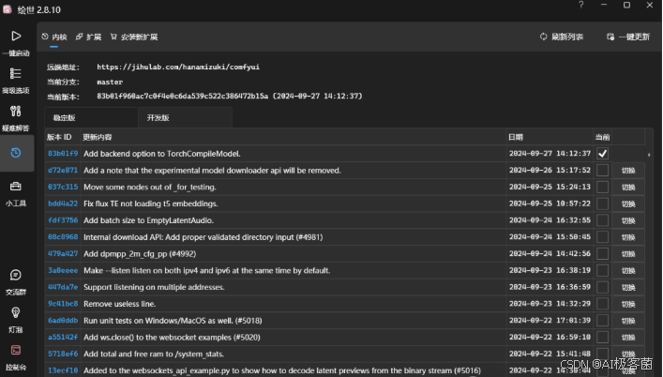663x377 pixels.
Task: Click the 绘世 app logo in title bar
Action: pyautogui.click(x=8, y=8)
